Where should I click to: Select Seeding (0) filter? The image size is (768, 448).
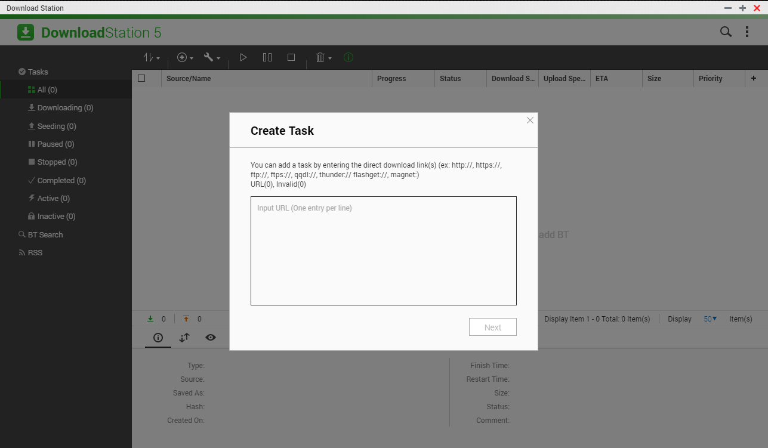point(66,126)
